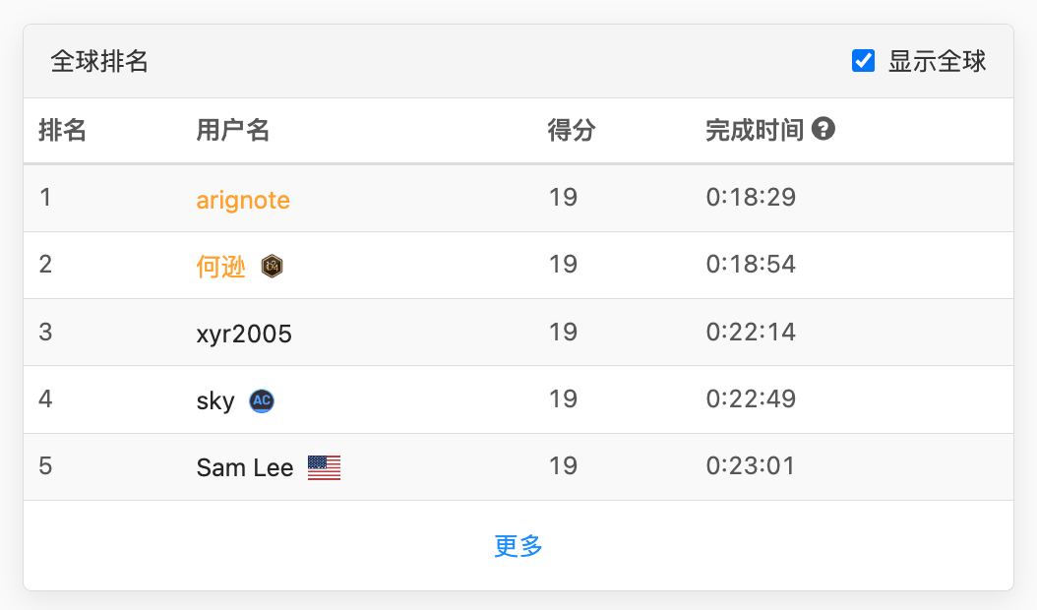The height and width of the screenshot is (610, 1037).
Task: Open arignote's profile
Action: 243,200
